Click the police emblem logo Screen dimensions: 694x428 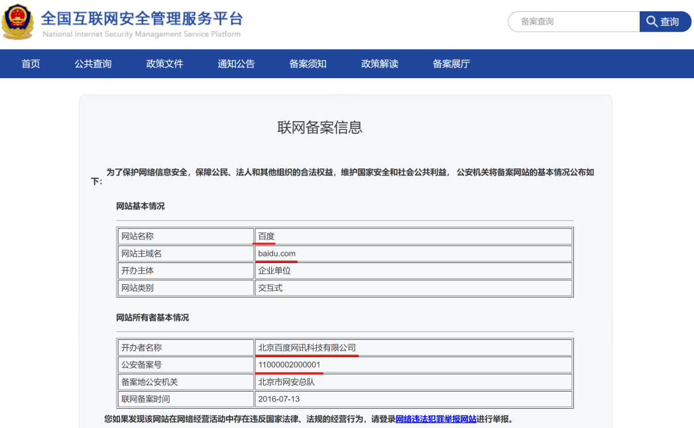click(x=18, y=21)
